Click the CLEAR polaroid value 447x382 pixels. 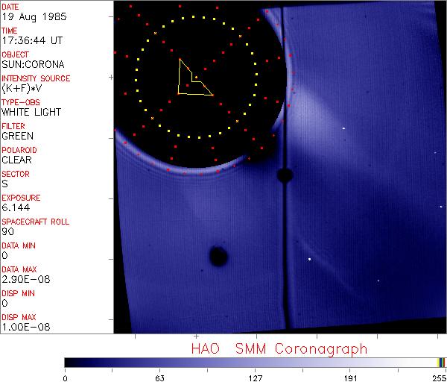coord(17,160)
